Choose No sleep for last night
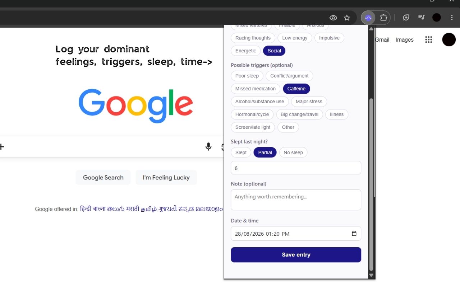460x287 pixels. (x=293, y=153)
